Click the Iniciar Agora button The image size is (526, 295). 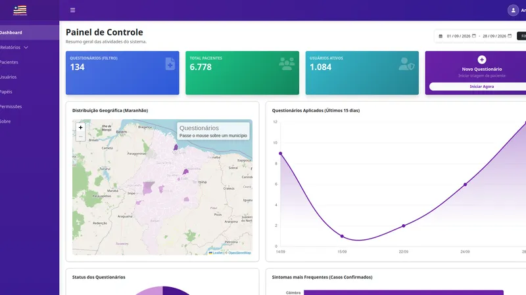[x=478, y=87]
